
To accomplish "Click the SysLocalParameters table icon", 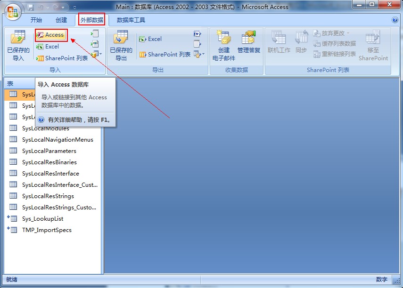I will 13,151.
